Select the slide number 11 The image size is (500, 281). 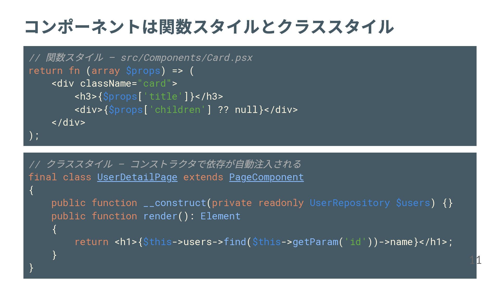tap(475, 260)
